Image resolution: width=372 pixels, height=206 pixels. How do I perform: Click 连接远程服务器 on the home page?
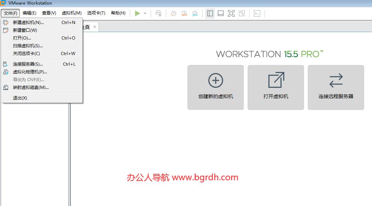(x=336, y=87)
